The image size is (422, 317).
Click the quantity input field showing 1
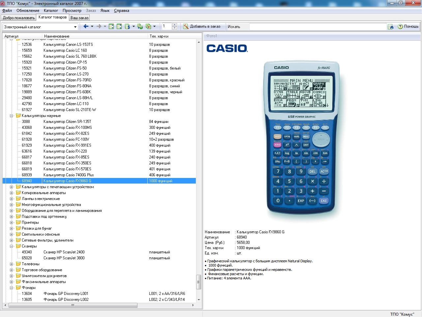click(166, 26)
